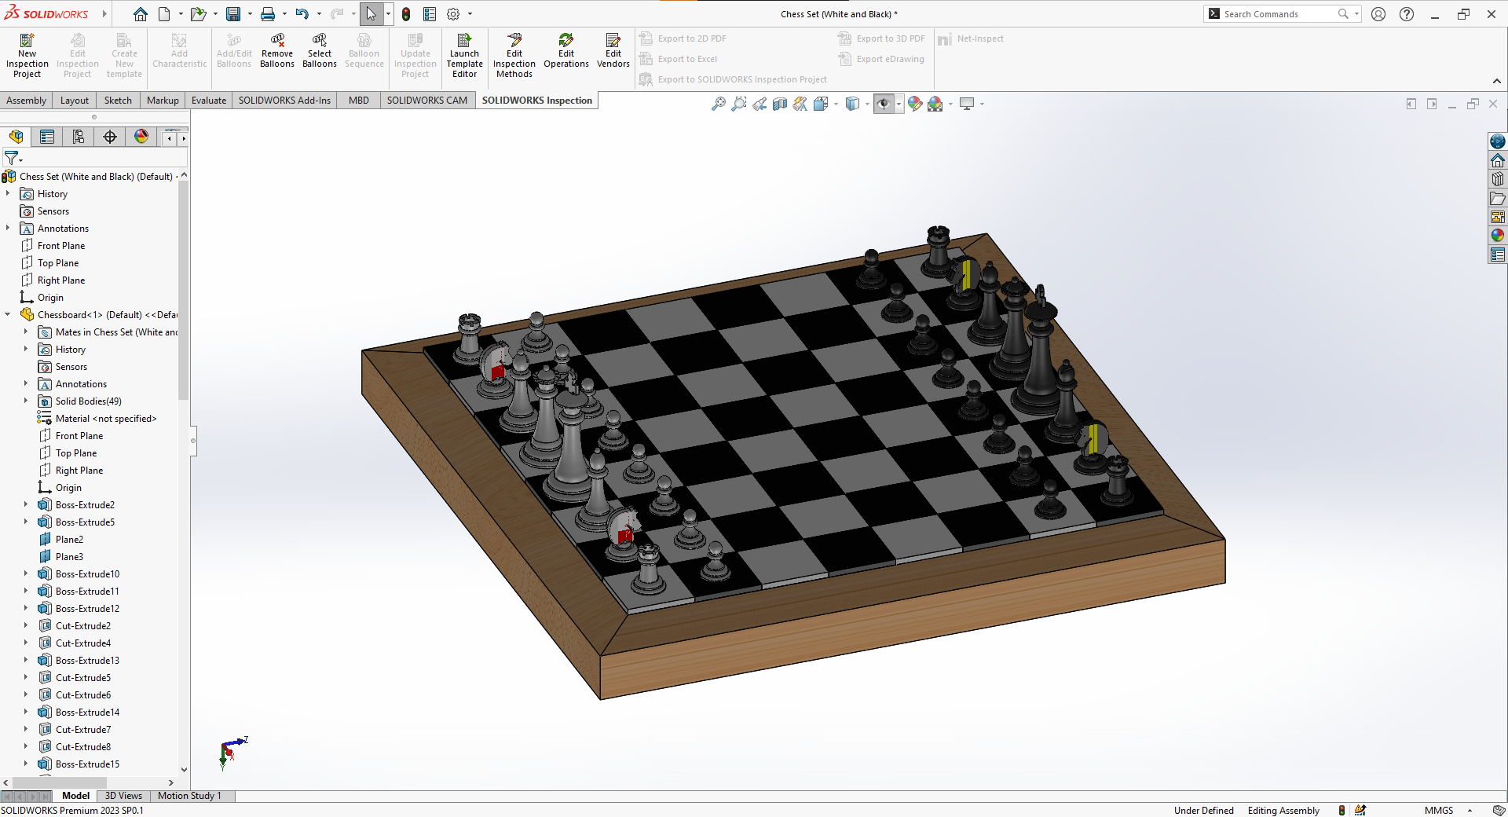The image size is (1508, 817).
Task: Open PropertyManager tab icon
Action: tap(47, 137)
